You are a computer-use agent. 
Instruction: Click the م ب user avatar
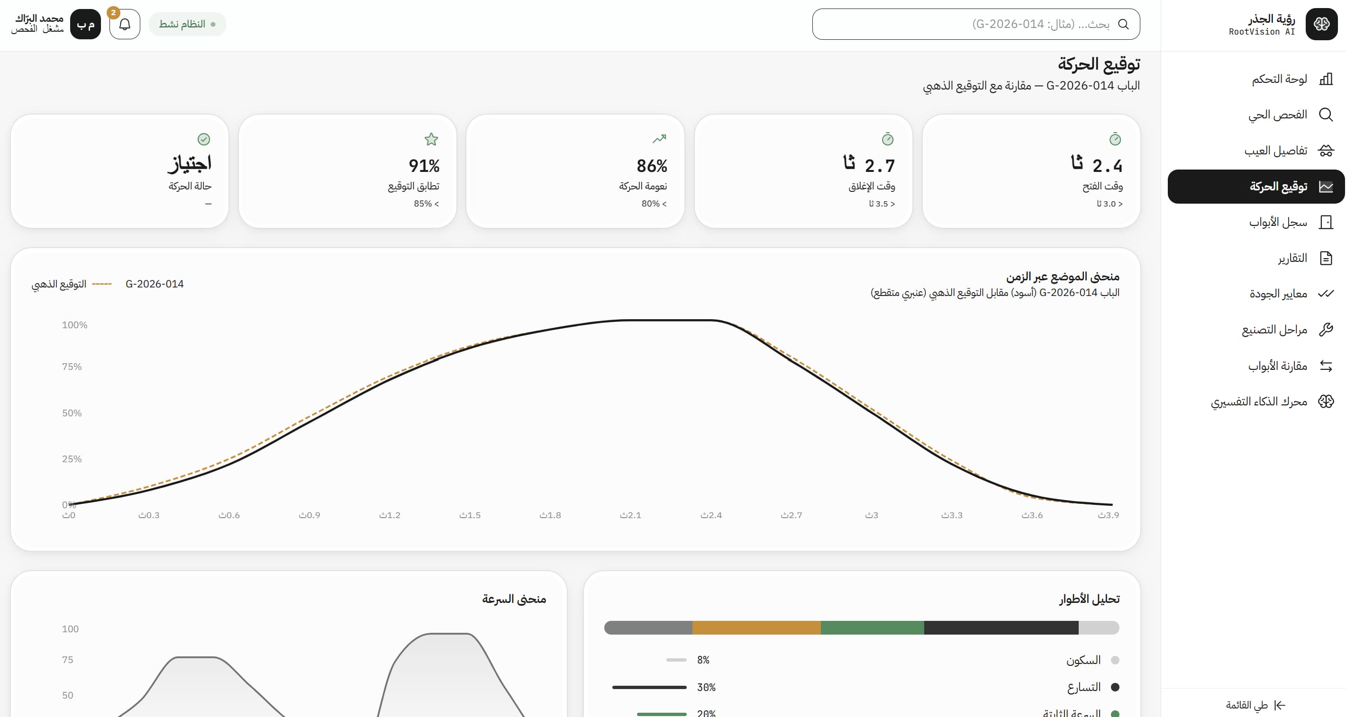point(85,24)
